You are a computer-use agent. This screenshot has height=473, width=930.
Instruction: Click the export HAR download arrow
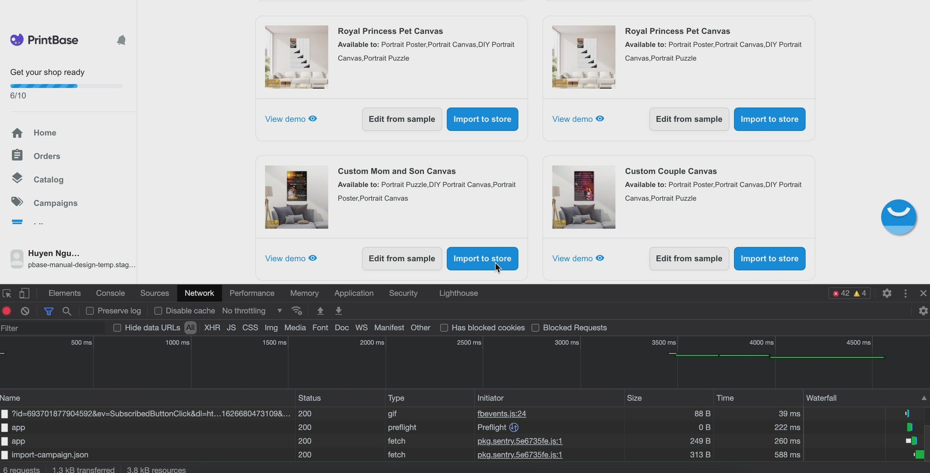(x=338, y=311)
